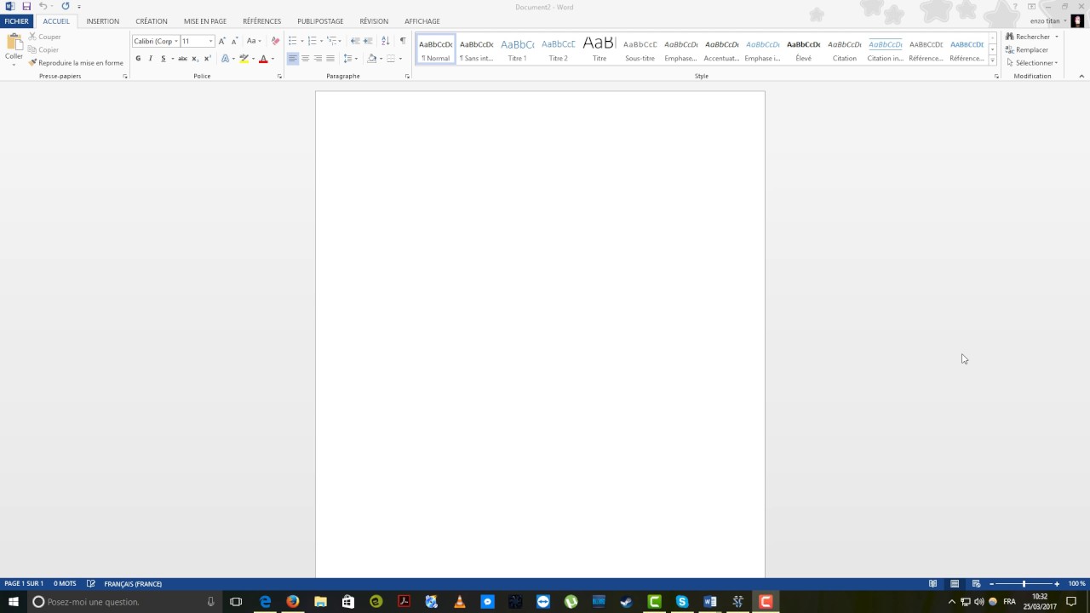The height and width of the screenshot is (613, 1090).
Task: Open the FICHIER menu
Action: (x=16, y=21)
